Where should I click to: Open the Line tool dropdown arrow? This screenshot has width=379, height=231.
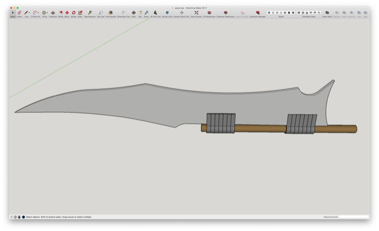(29, 13)
